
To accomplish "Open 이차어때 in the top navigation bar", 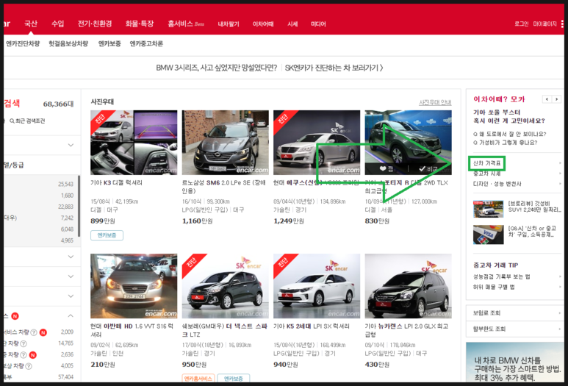I will (263, 24).
